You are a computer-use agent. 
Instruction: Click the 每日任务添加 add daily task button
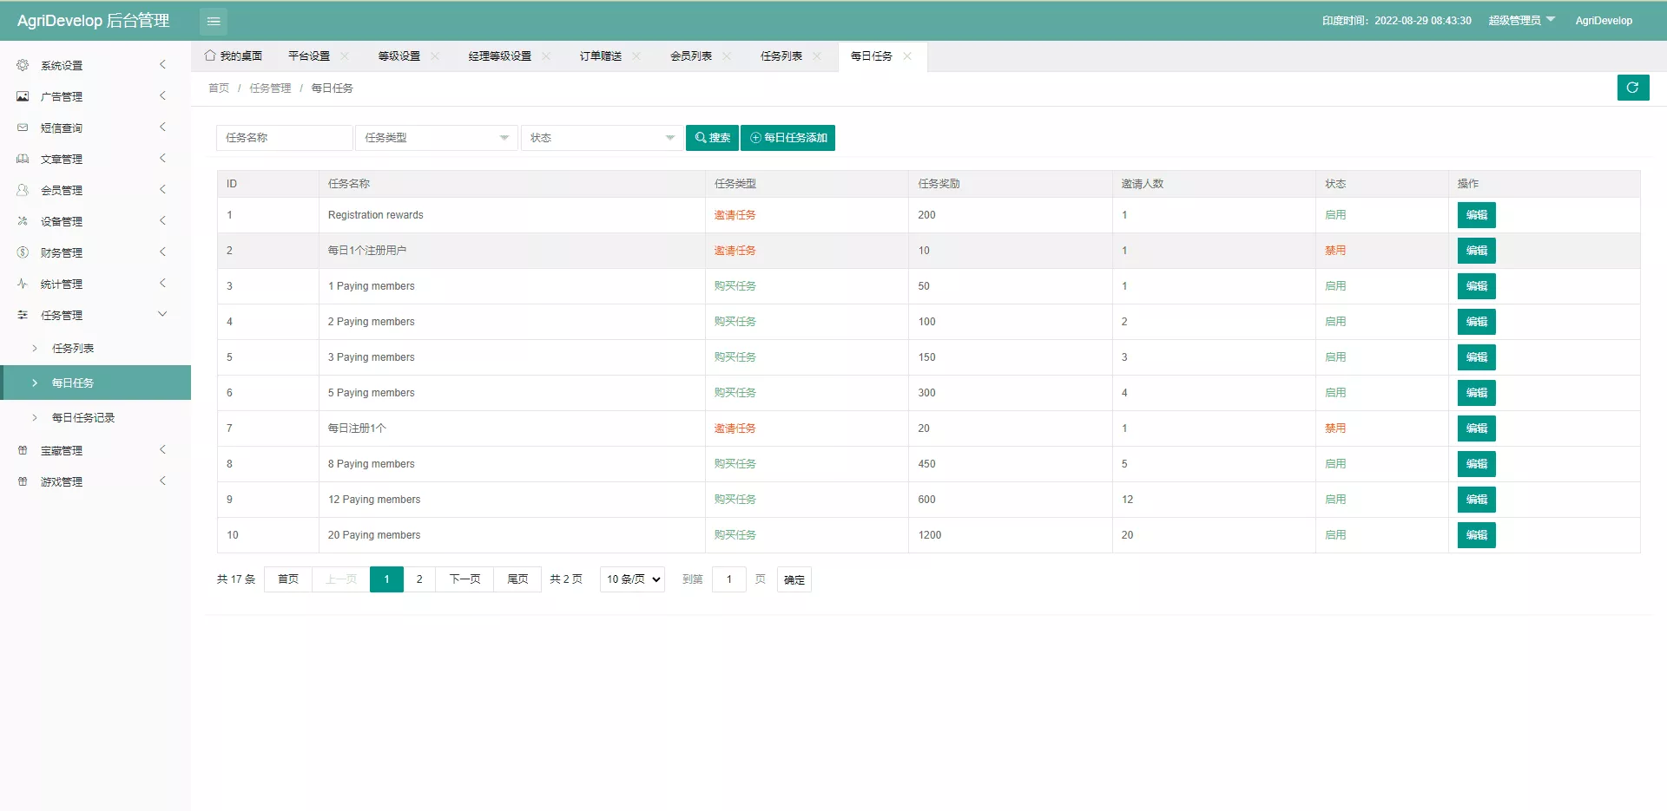pyautogui.click(x=787, y=137)
